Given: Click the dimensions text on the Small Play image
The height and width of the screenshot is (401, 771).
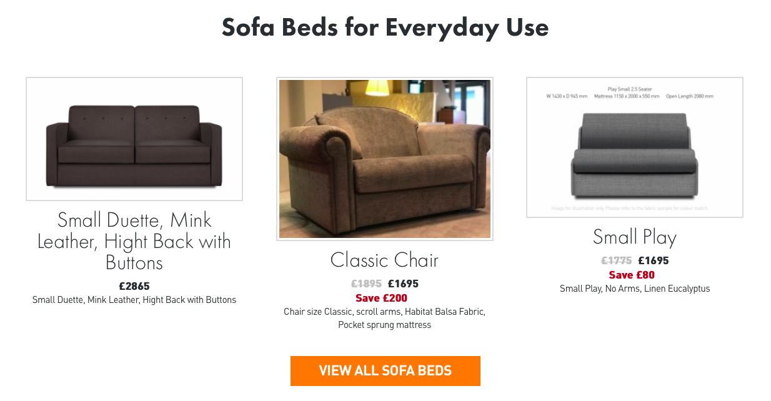Looking at the screenshot, I should tap(629, 96).
